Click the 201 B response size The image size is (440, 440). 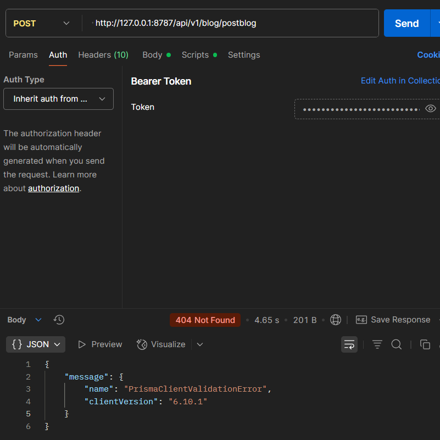(x=305, y=320)
